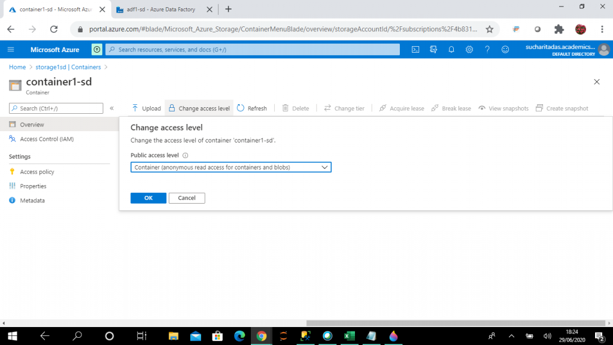Open Chrome extensions puzzle icon

[559, 29]
